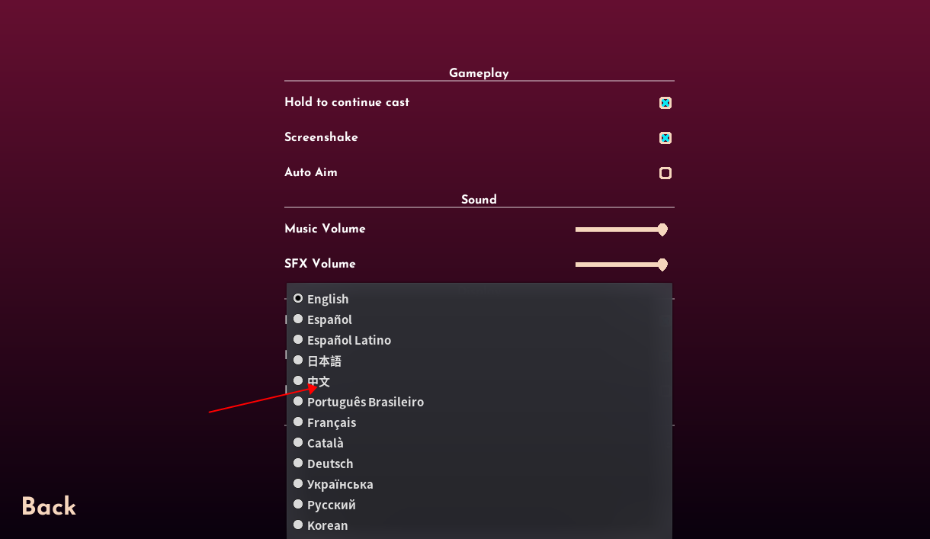Toggle the Hold to continue cast checkbox

(x=665, y=103)
